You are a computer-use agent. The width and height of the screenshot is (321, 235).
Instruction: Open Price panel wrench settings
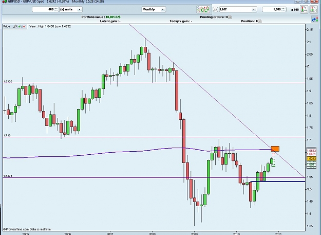pyautogui.click(x=15, y=26)
